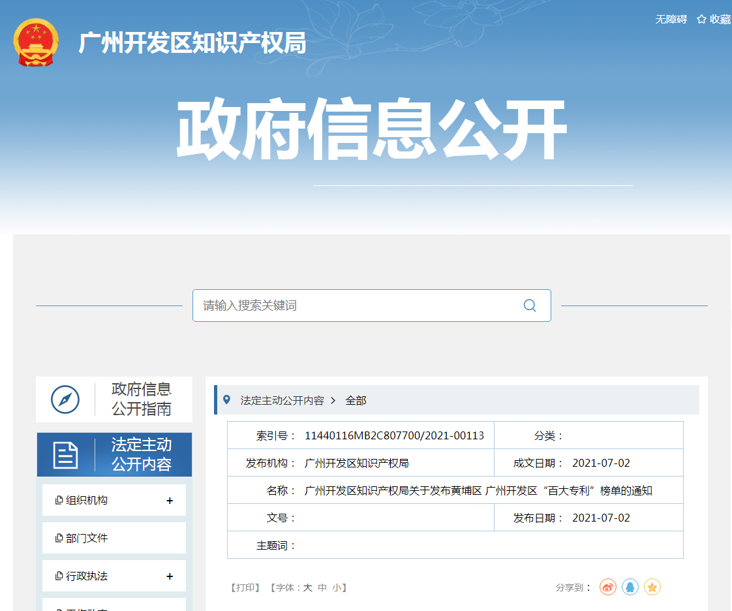This screenshot has height=611, width=732.
Task: Click the copy icon beside 部门文件
Action: point(59,538)
